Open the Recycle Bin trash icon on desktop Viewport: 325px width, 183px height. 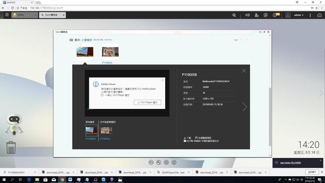pos(11,147)
